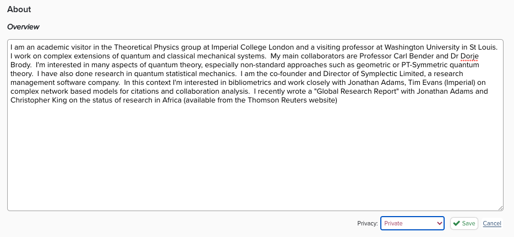Click the green checkmark Save icon
The height and width of the screenshot is (237, 514).
[457, 223]
